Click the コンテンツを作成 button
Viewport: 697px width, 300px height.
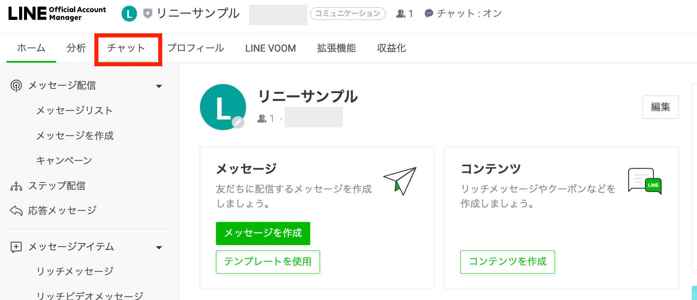click(x=508, y=262)
